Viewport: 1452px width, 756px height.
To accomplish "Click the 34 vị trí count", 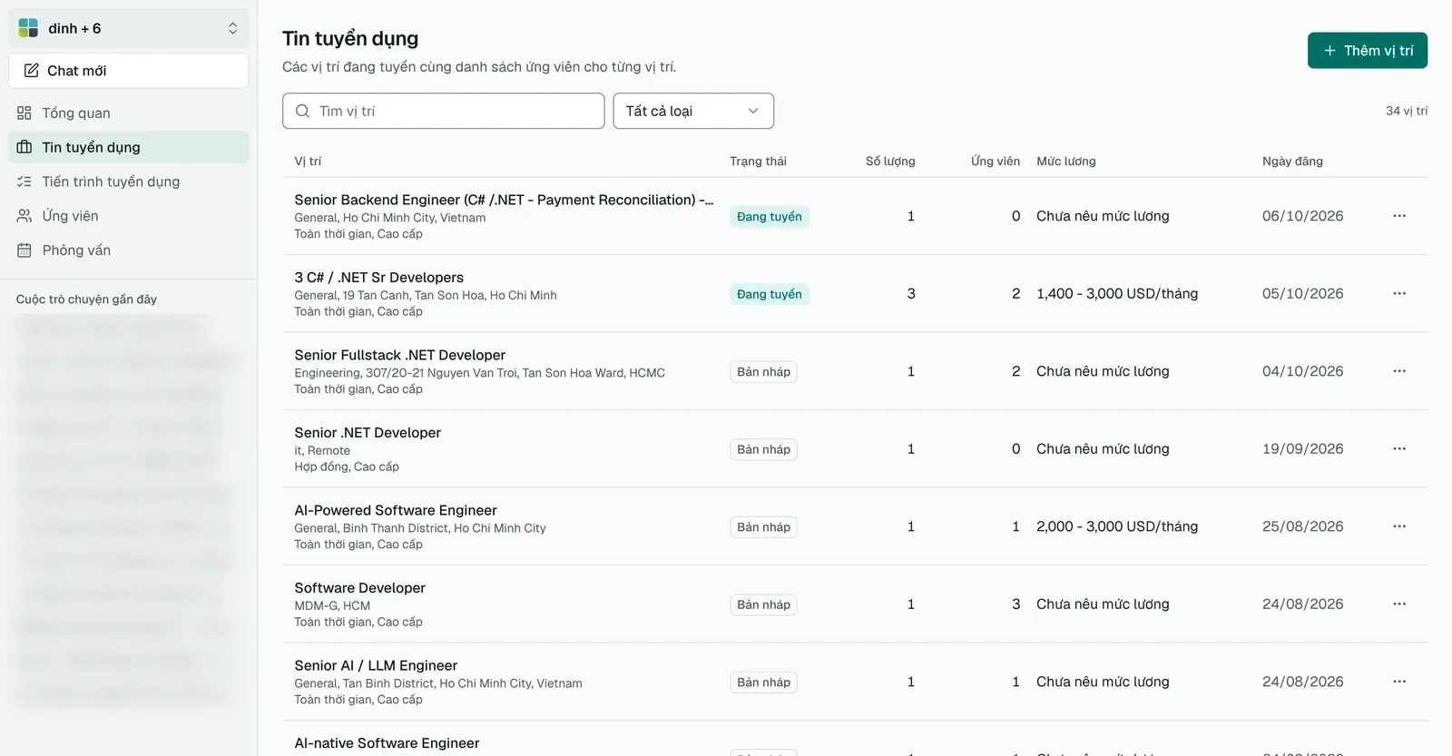I will point(1407,111).
